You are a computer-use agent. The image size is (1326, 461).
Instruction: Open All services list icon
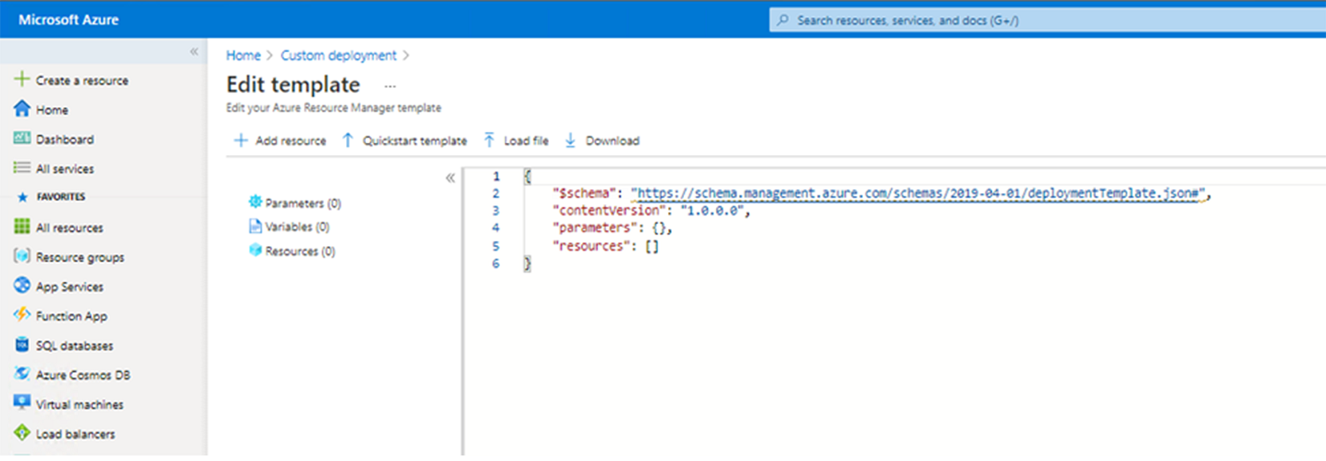(21, 168)
